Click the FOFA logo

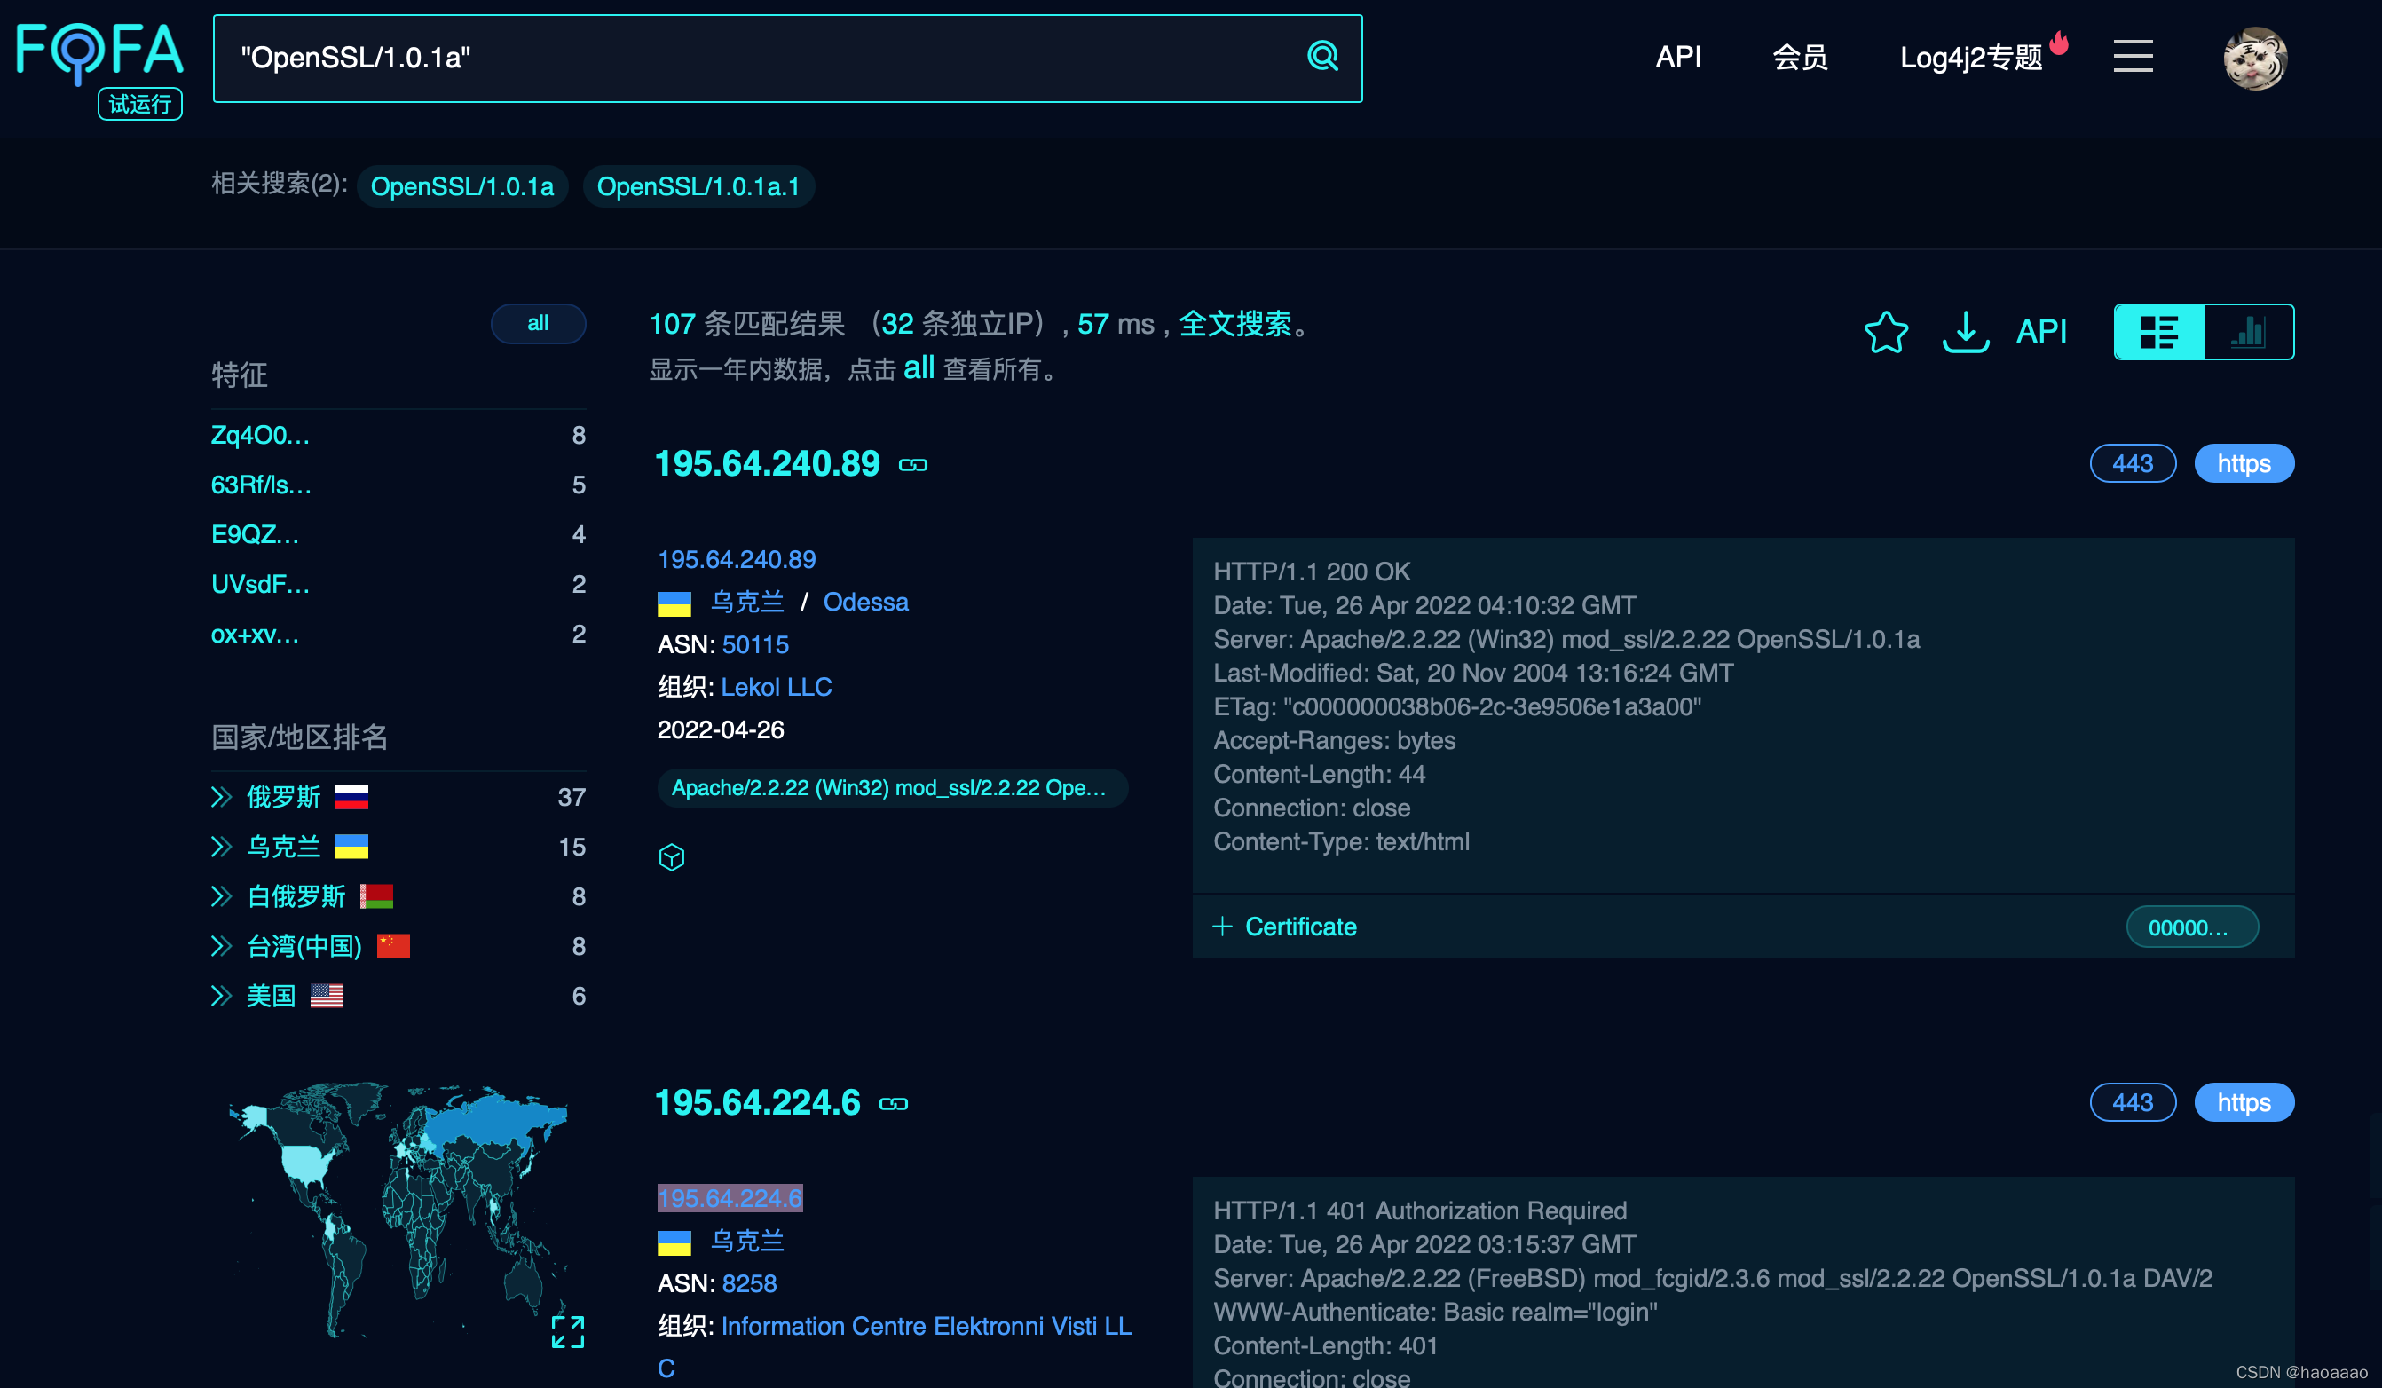point(100,54)
